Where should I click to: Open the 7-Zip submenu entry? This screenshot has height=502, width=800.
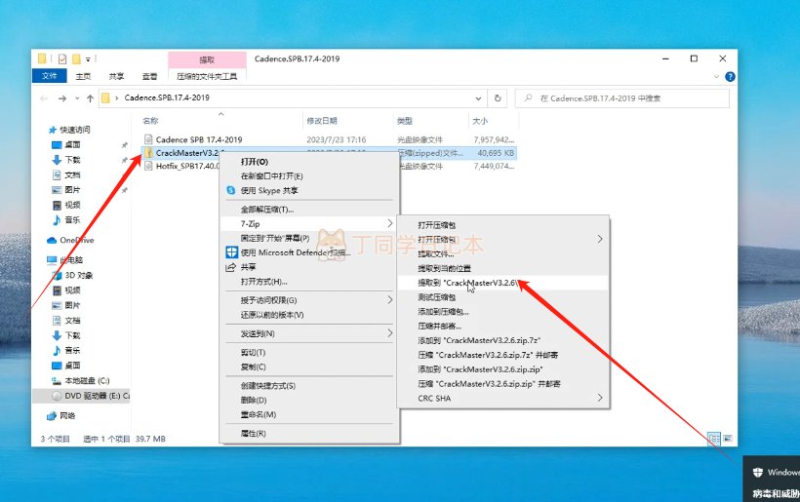tap(309, 224)
